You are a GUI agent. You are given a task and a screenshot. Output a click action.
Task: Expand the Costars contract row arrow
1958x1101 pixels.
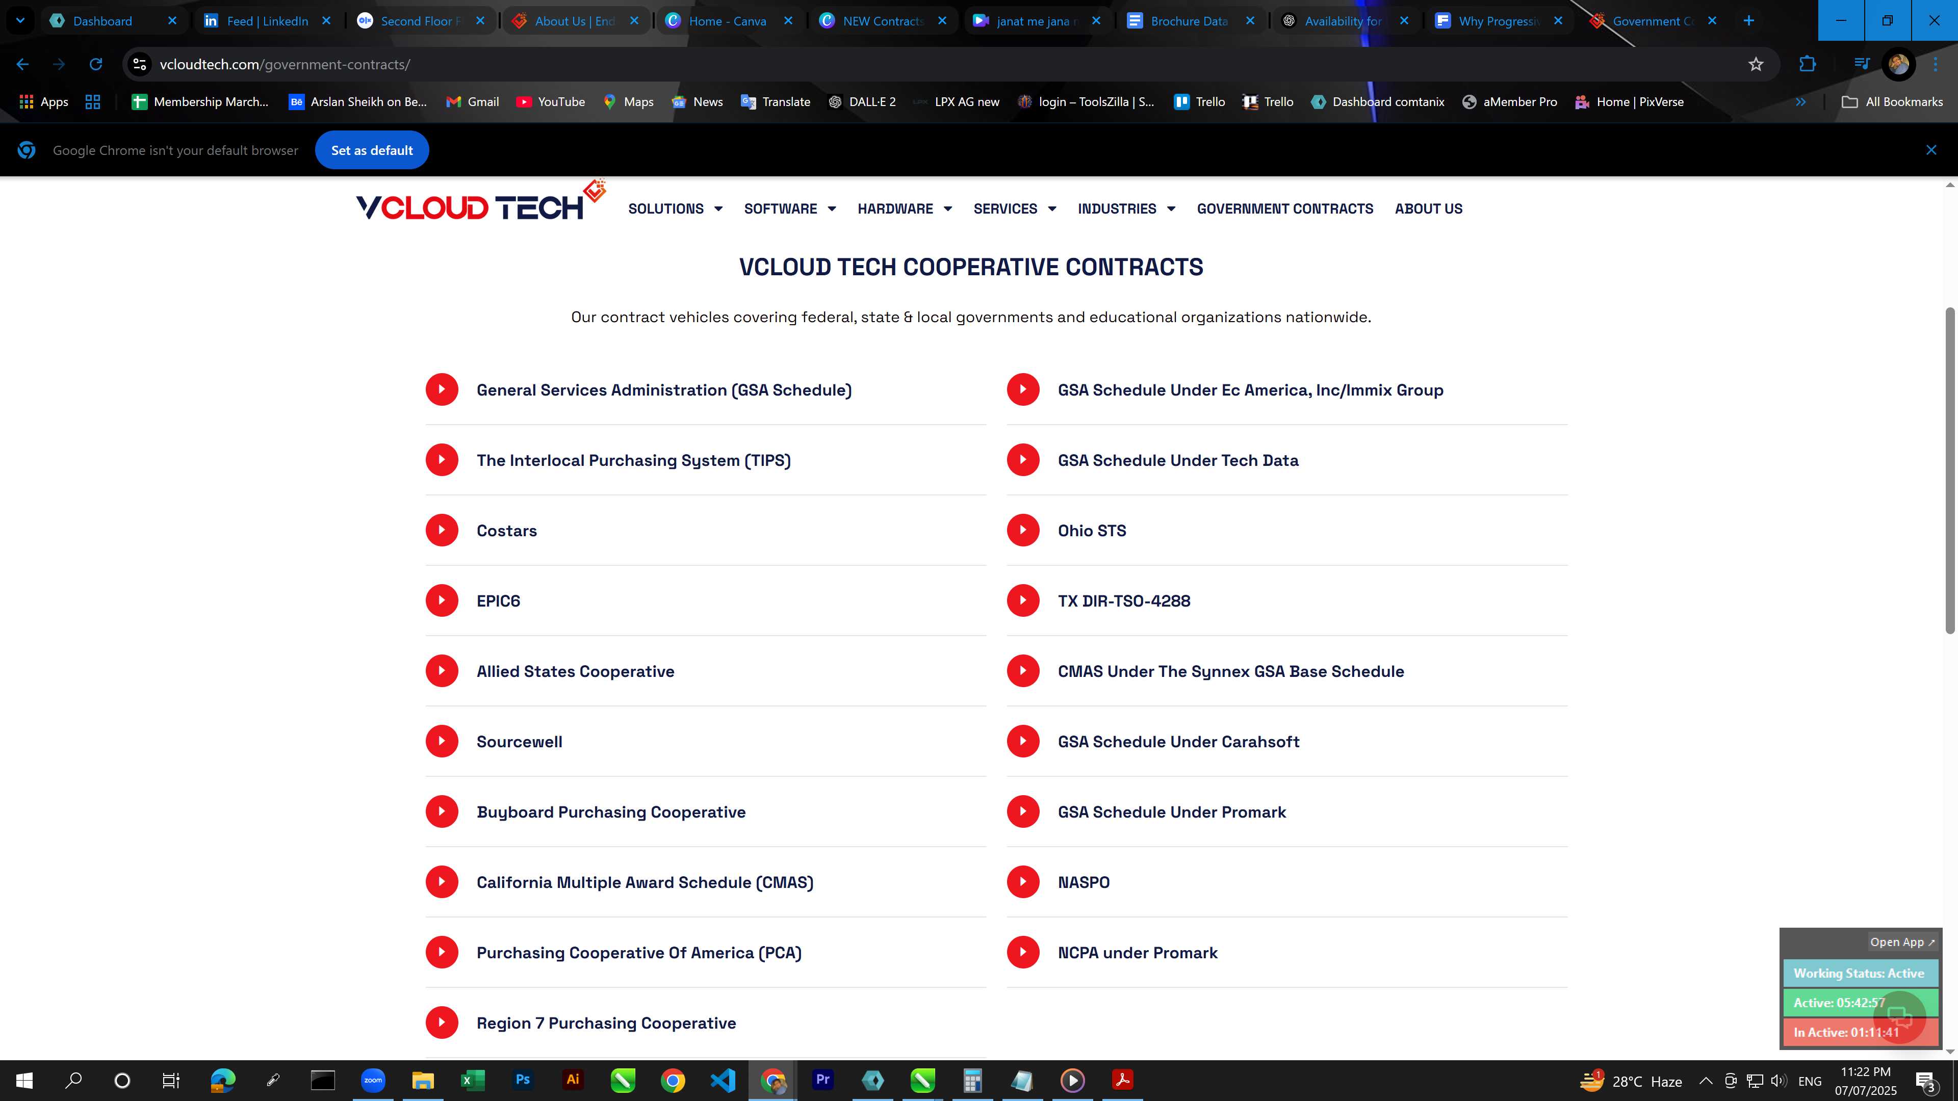[x=442, y=530]
